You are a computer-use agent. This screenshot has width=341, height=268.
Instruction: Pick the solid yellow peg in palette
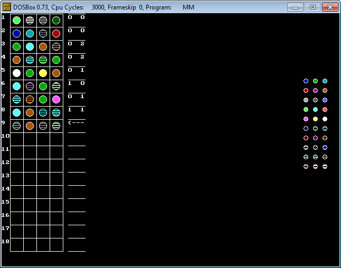click(x=315, y=119)
